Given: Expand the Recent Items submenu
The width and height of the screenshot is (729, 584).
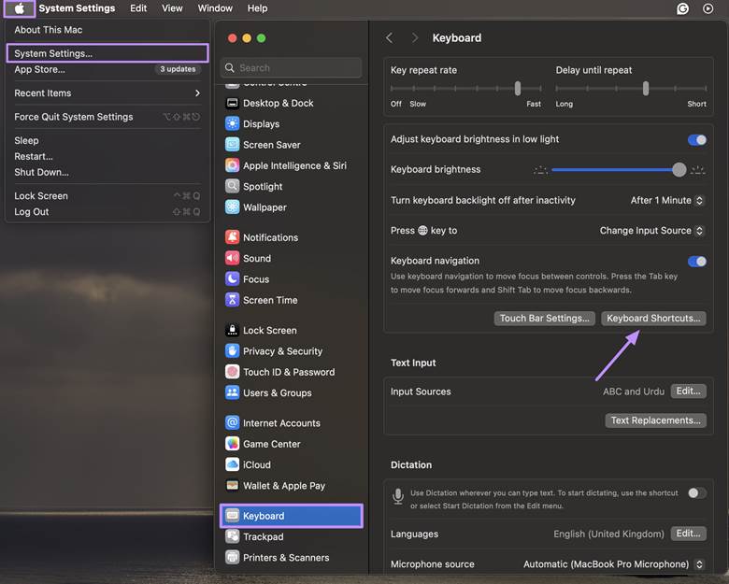Looking at the screenshot, I should coord(107,93).
